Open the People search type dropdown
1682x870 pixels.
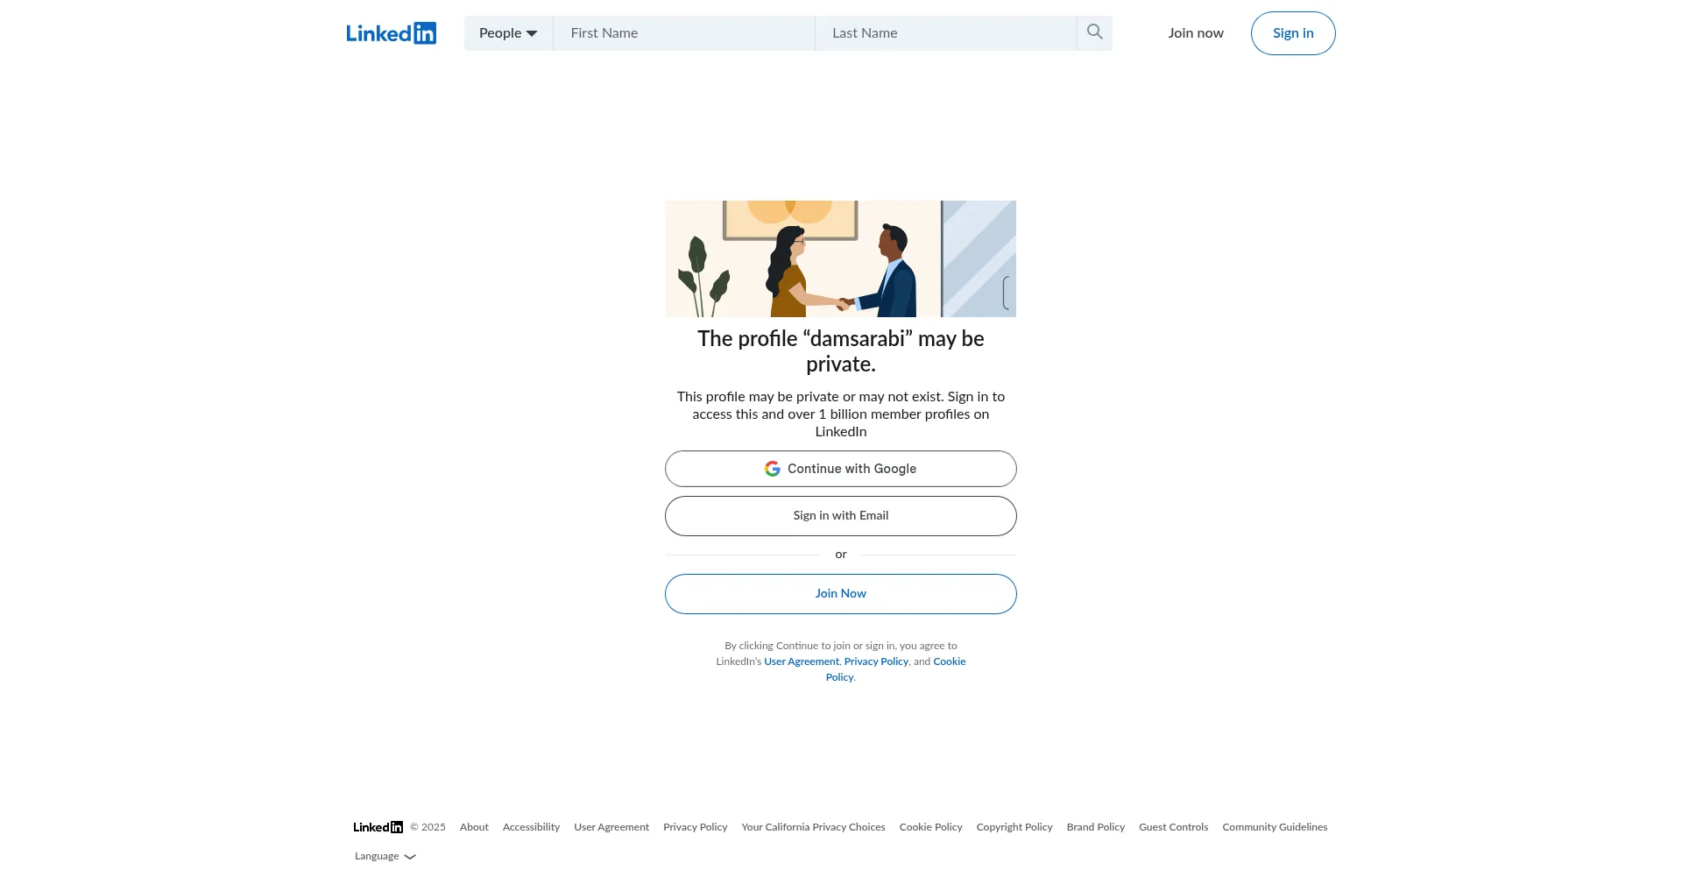tap(508, 33)
